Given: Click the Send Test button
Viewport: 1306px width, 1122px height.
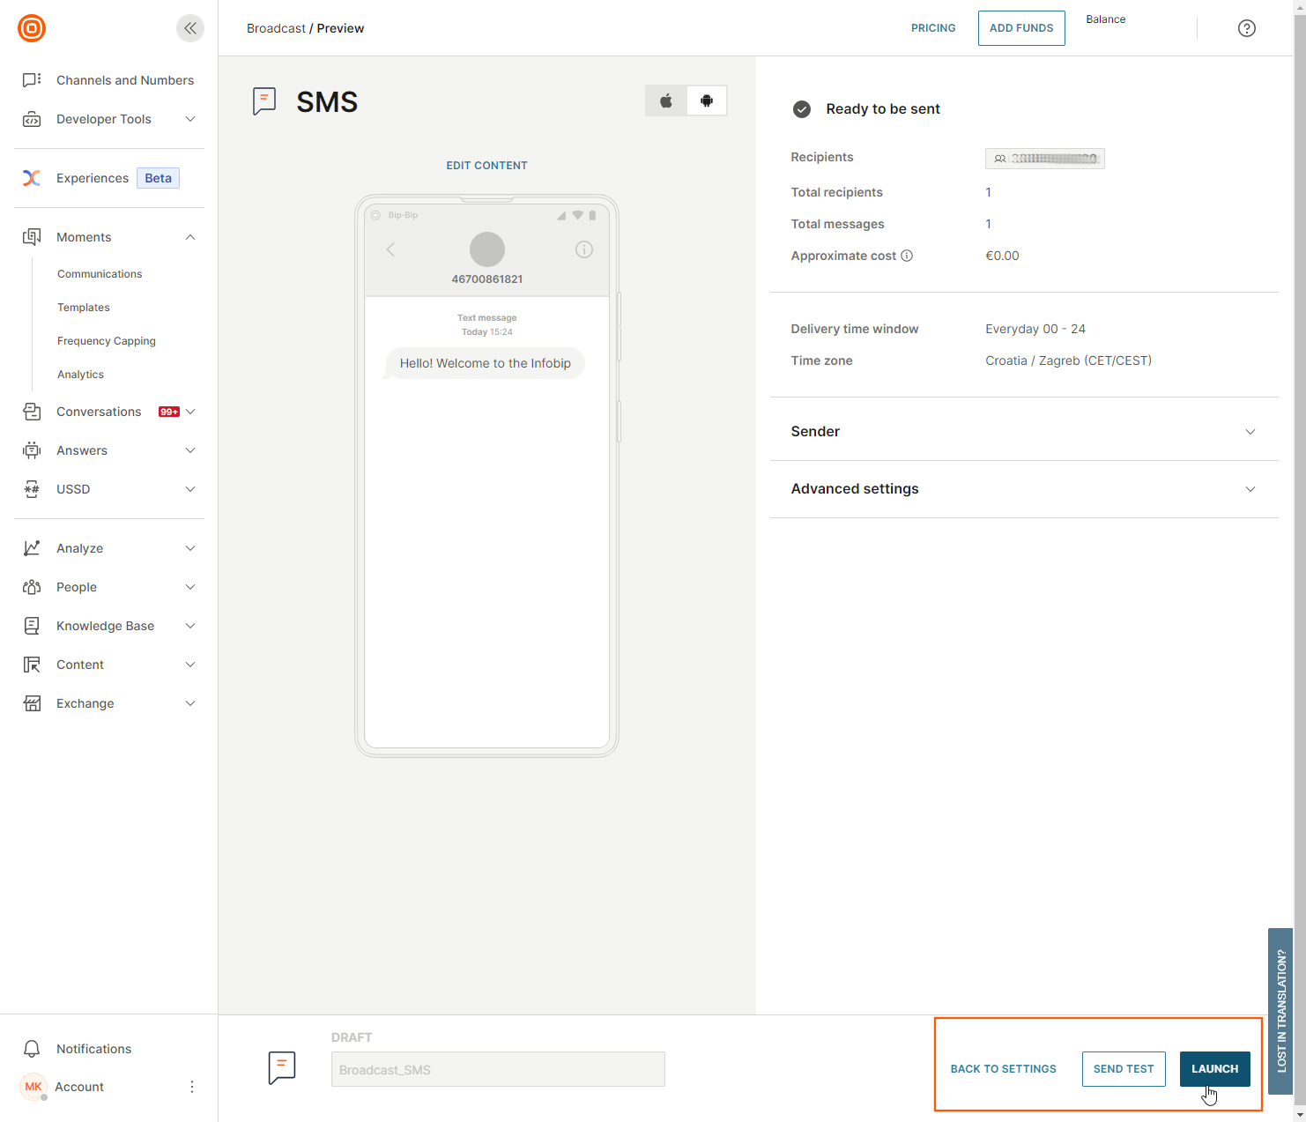Looking at the screenshot, I should tap(1123, 1069).
